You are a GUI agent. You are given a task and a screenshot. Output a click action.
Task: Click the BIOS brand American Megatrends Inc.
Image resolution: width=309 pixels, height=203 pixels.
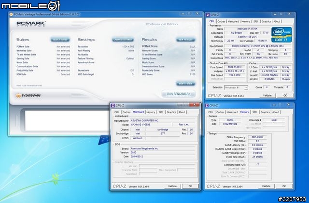[163, 148]
